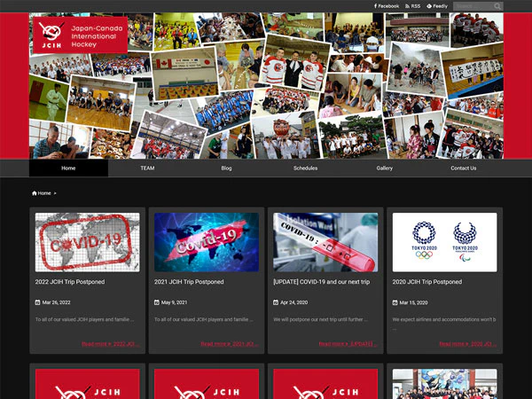Open the COVID-19 test tube thumbnail
Screen dimensions: 532x399
(x=325, y=242)
